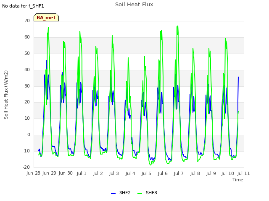Toggle the SHF2 series in legend
This screenshot has height=201, width=269.
pos(121,193)
